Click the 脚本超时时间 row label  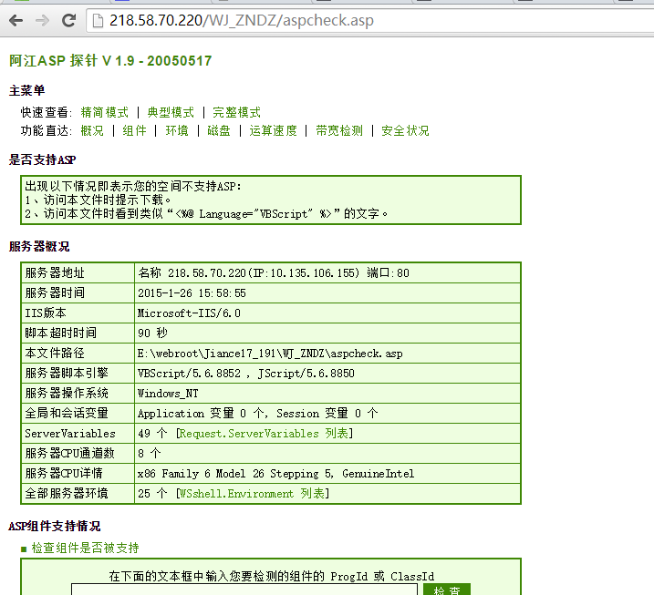click(x=61, y=333)
